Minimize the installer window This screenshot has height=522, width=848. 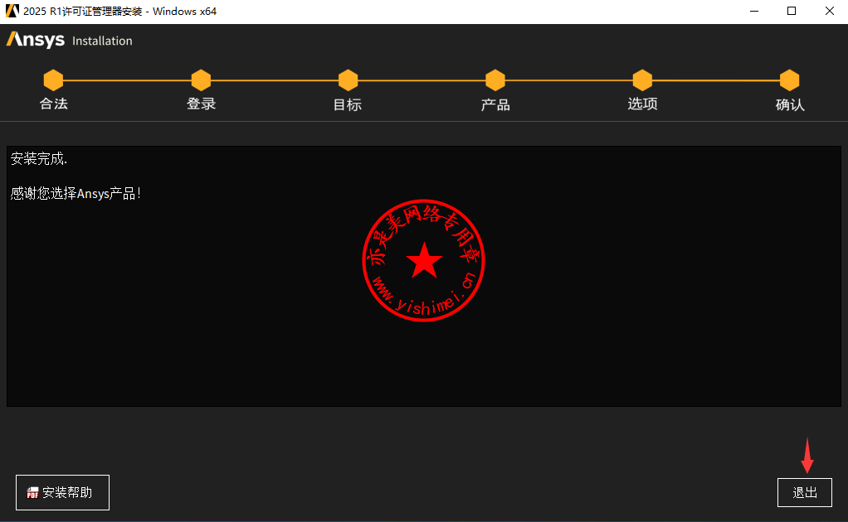(754, 12)
